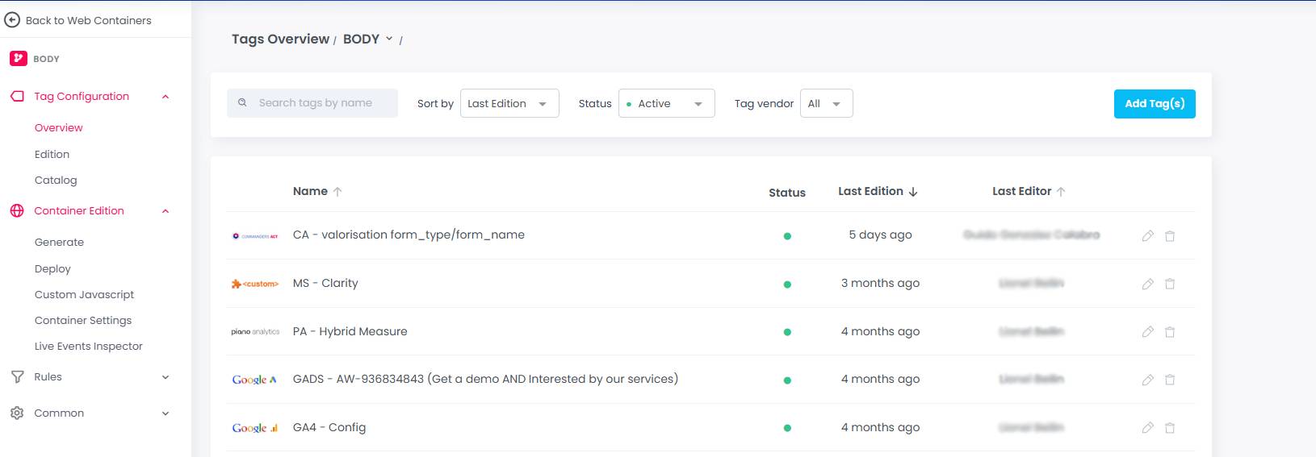Click the Piano Analytics vendor logo
The image size is (1316, 457).
pos(255,332)
